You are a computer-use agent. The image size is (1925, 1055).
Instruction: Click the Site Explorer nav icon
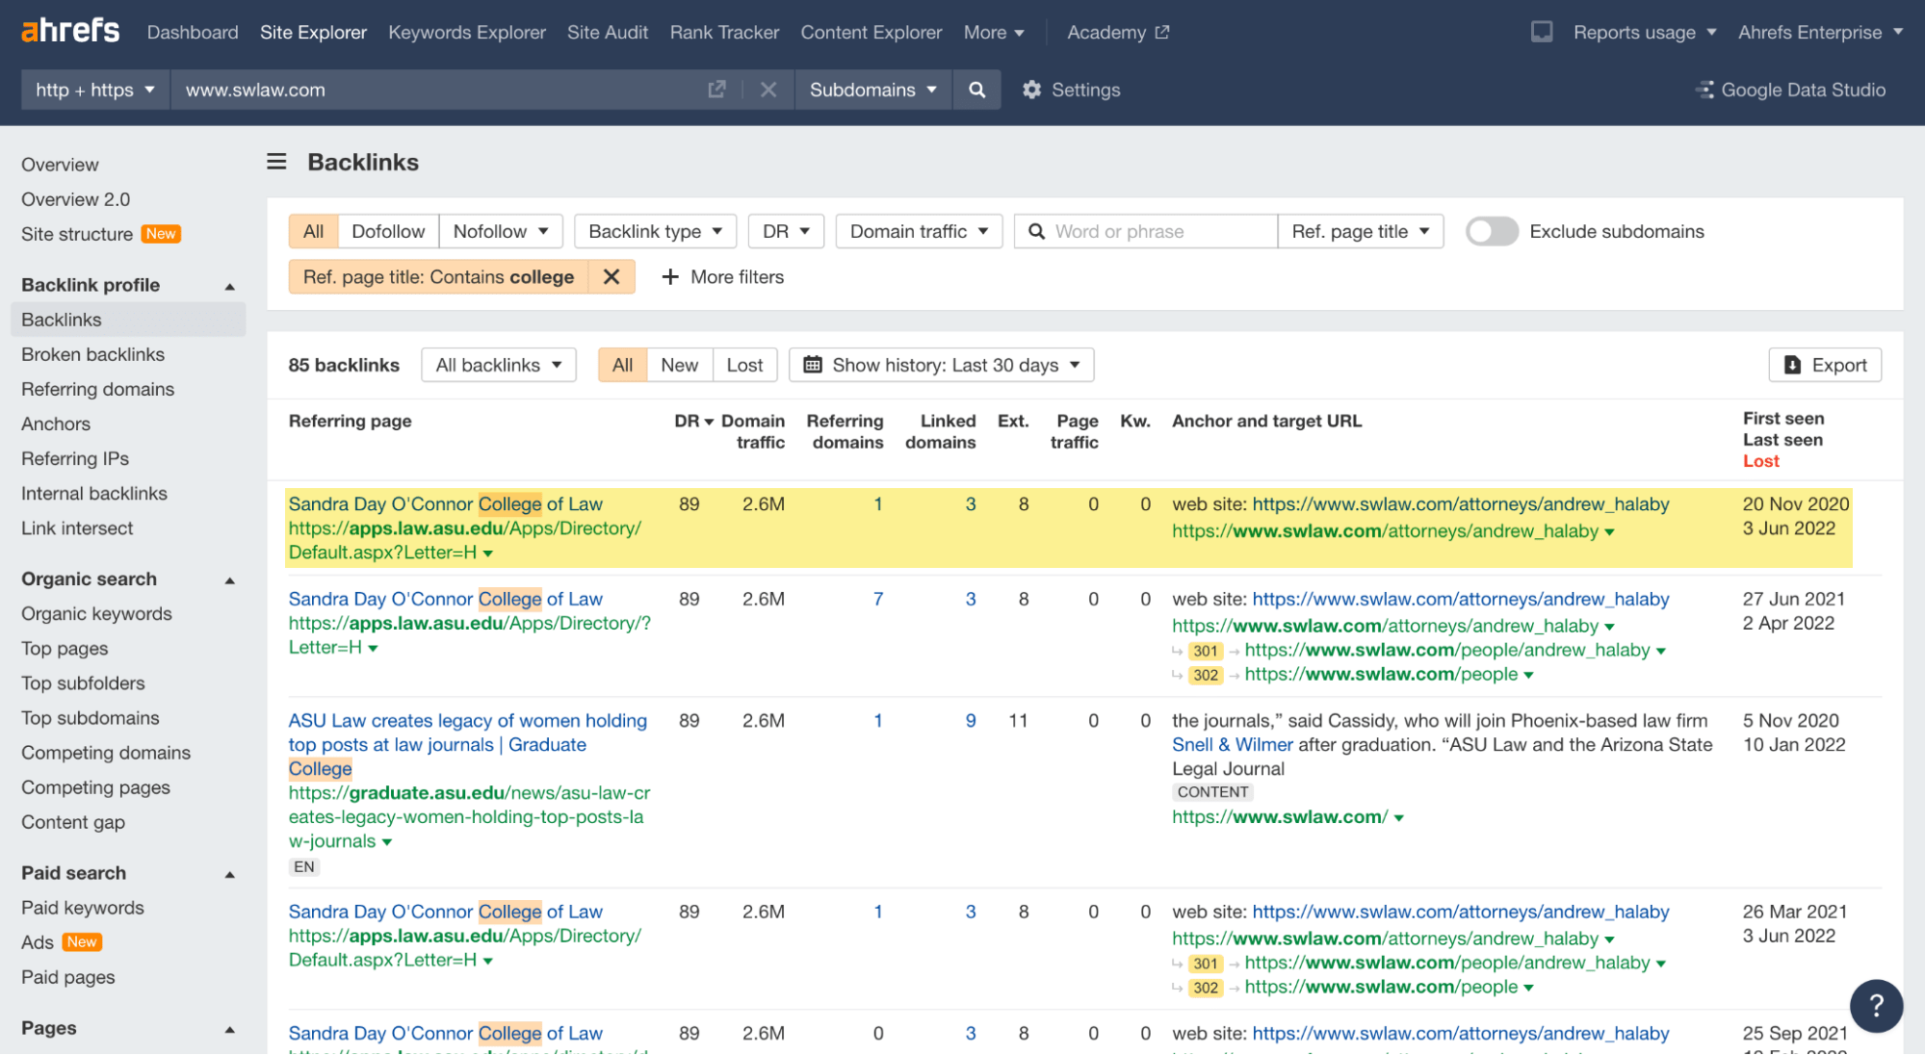click(313, 31)
